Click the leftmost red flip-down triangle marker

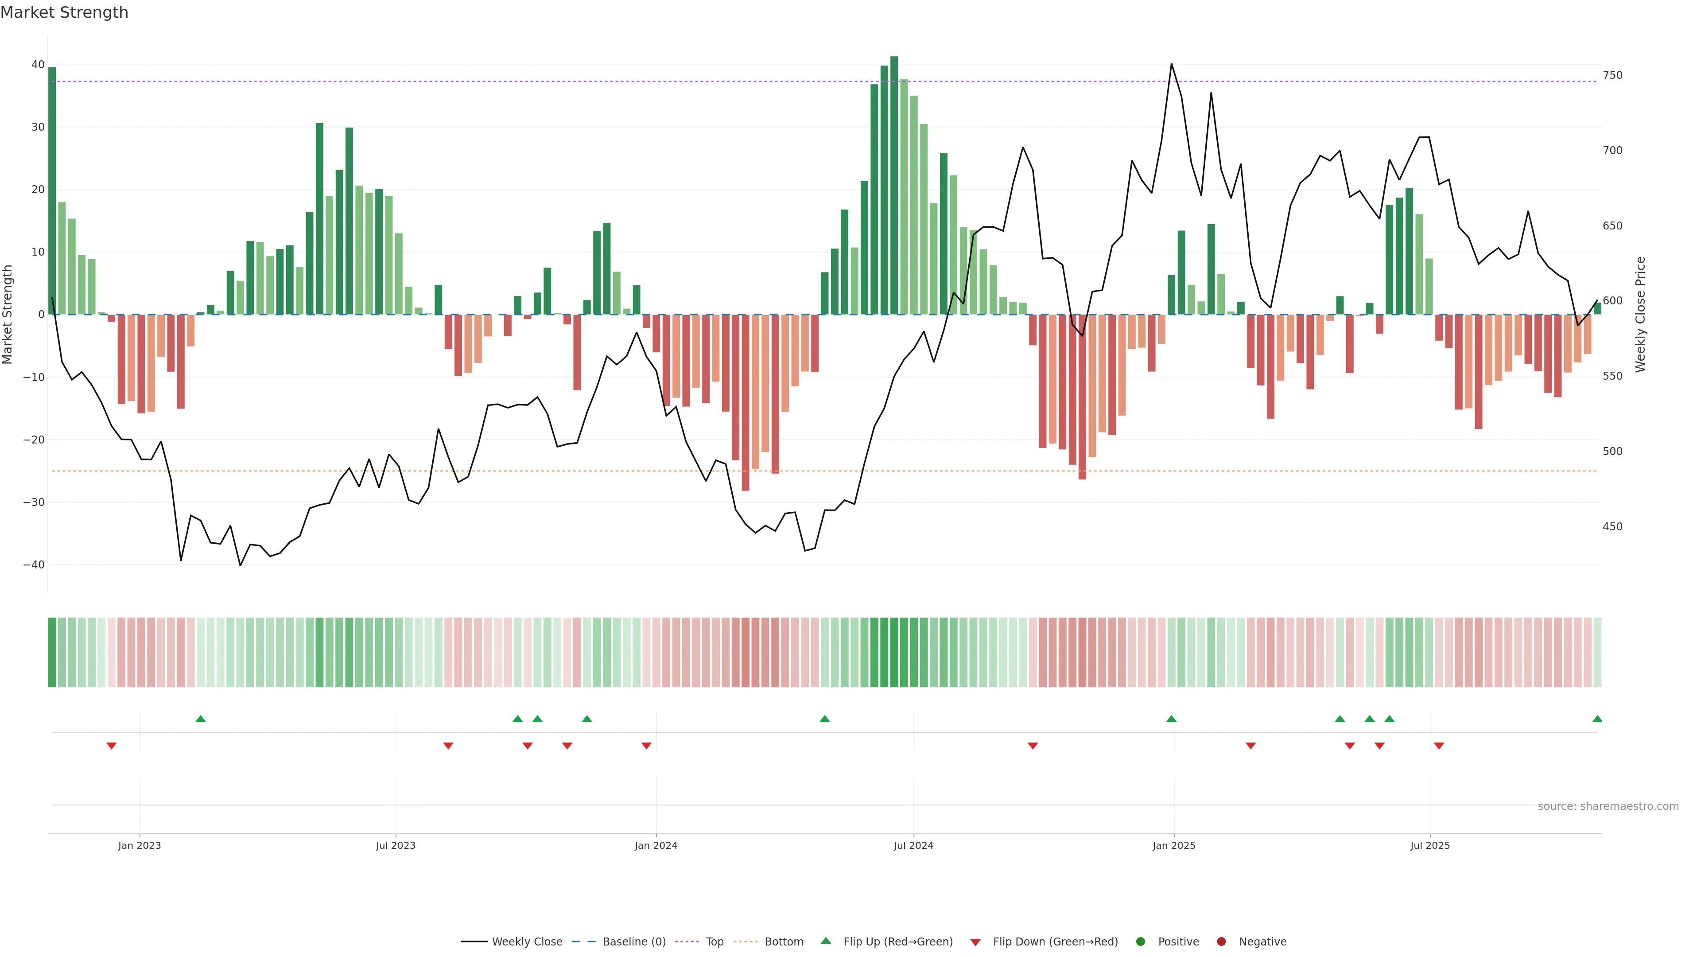click(112, 746)
